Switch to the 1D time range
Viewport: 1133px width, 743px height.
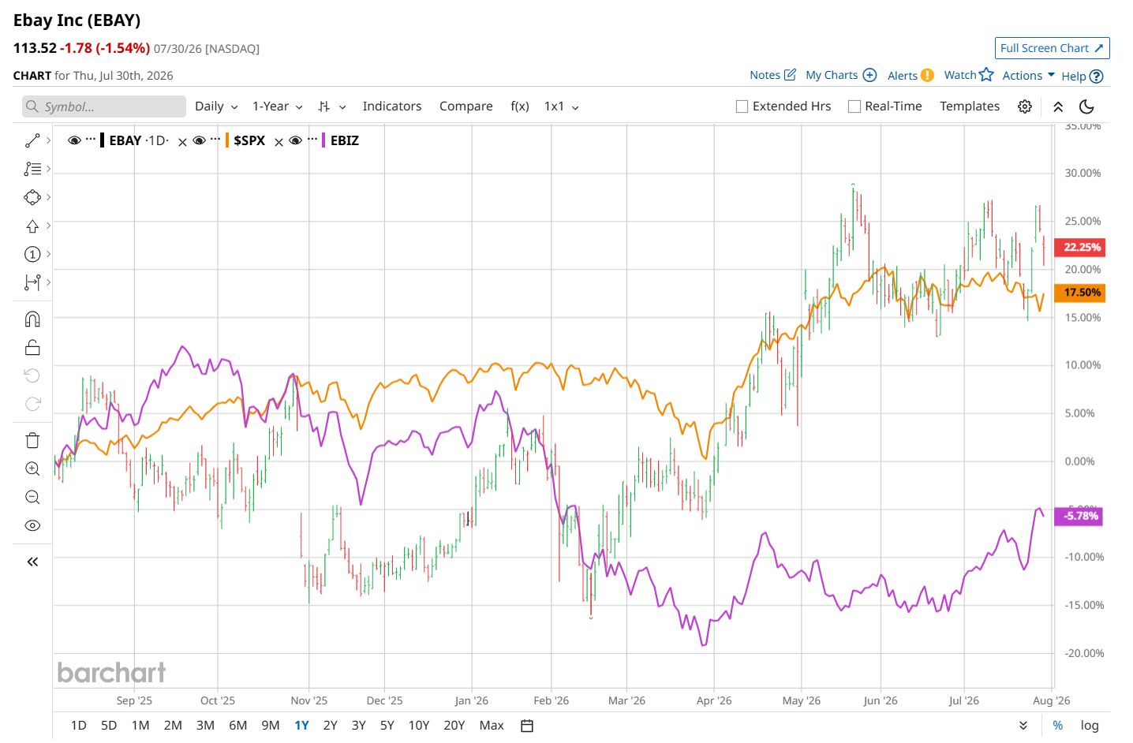point(78,726)
